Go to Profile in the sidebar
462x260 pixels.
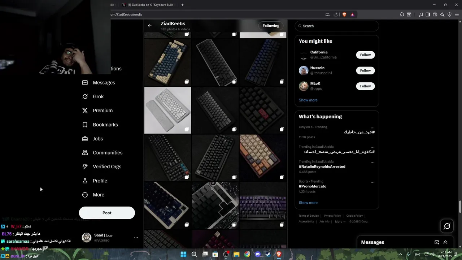coord(95,181)
